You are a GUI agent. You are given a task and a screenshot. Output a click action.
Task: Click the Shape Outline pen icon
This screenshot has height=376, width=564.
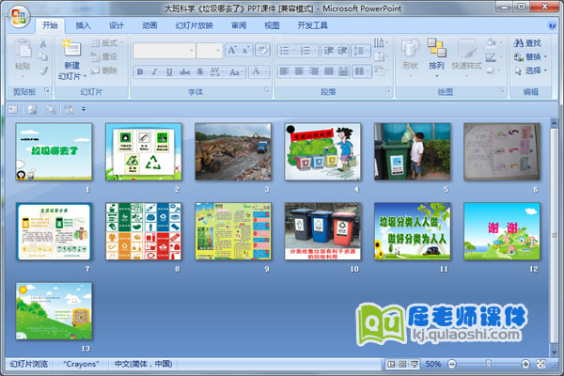[491, 56]
